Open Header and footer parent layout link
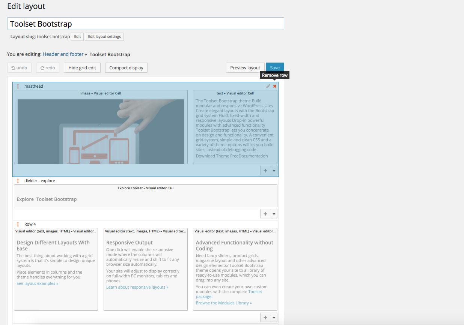This screenshot has width=464, height=325. click(63, 54)
